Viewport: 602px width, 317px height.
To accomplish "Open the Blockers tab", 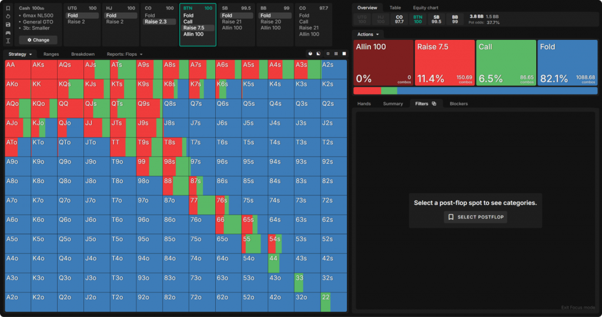I will tap(458, 104).
